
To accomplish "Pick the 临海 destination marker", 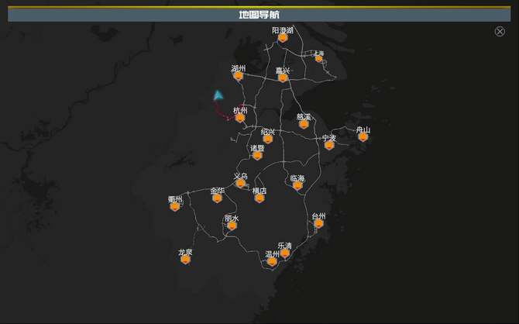I will pos(297,185).
